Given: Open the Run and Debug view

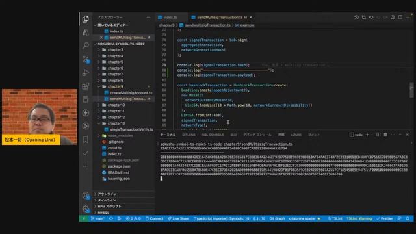Looking at the screenshot, I should (85, 73).
